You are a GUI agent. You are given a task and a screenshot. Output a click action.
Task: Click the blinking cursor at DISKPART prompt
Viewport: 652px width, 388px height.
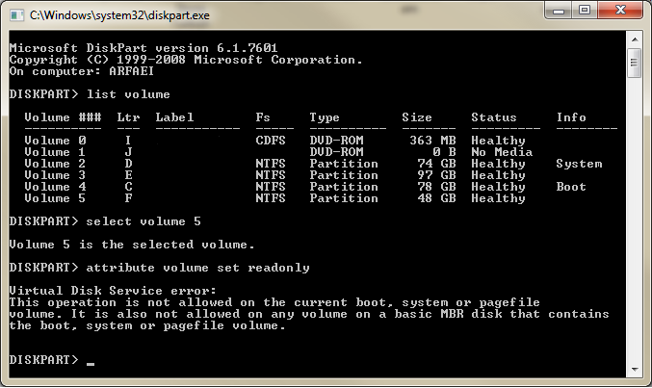91,364
